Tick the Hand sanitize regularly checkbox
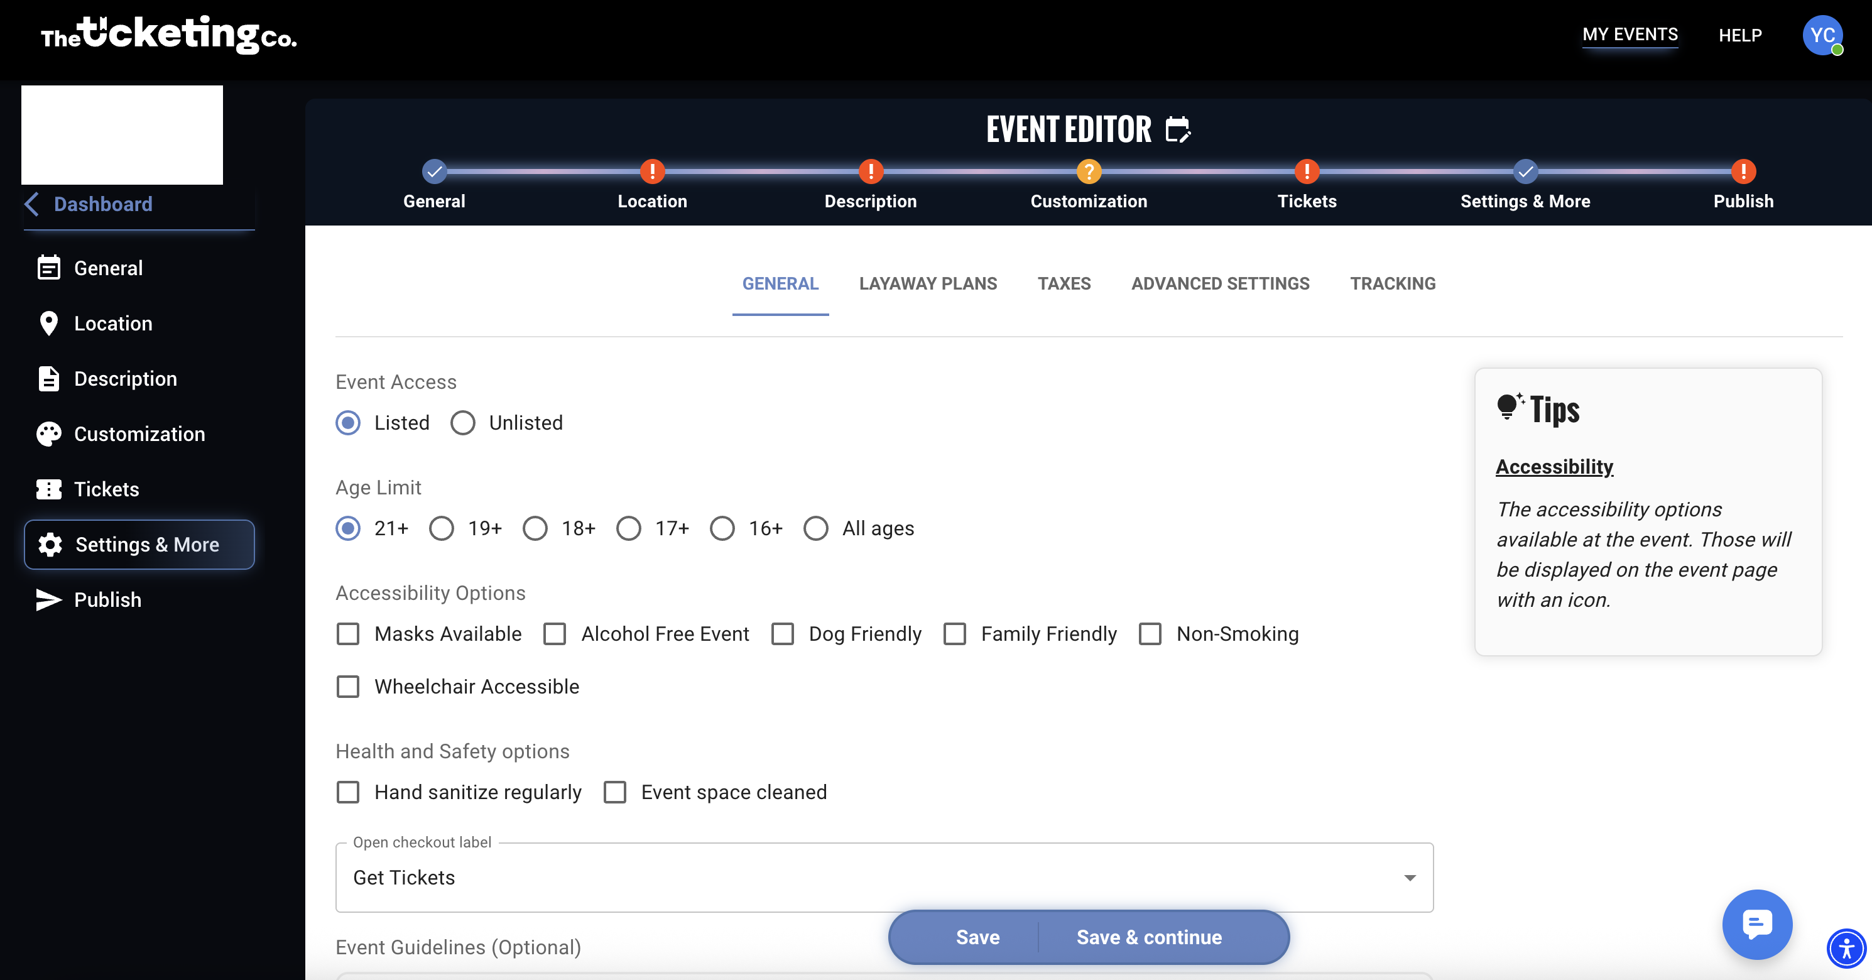 point(348,792)
